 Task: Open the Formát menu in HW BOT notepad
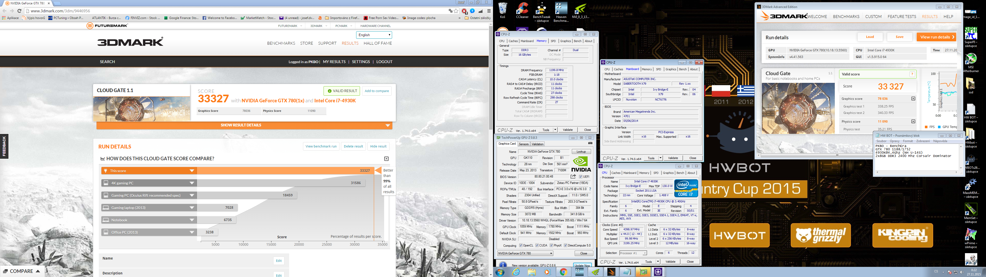click(907, 141)
